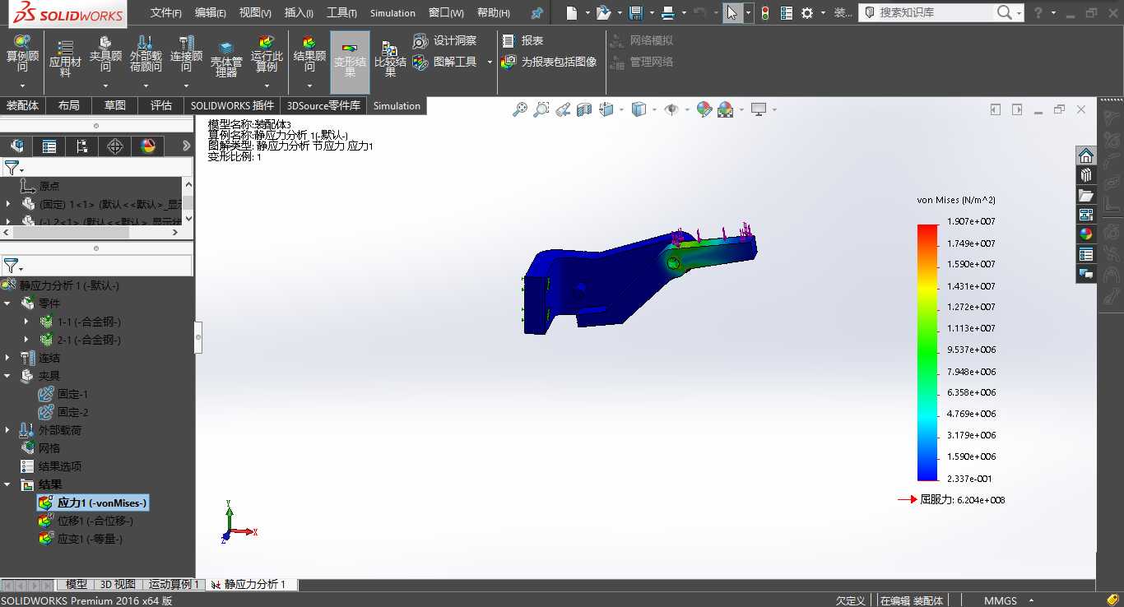The width and height of the screenshot is (1124, 607).
Task: Click the New document icon
Action: tap(572, 12)
